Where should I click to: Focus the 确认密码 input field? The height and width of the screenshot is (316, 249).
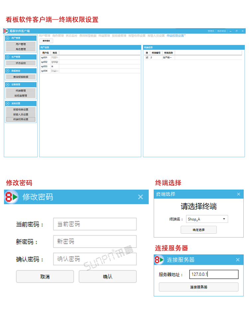(95, 259)
